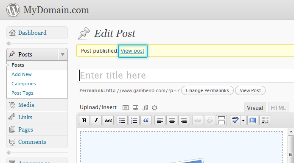
Task: Click the Media camera icon
Action: point(12,105)
